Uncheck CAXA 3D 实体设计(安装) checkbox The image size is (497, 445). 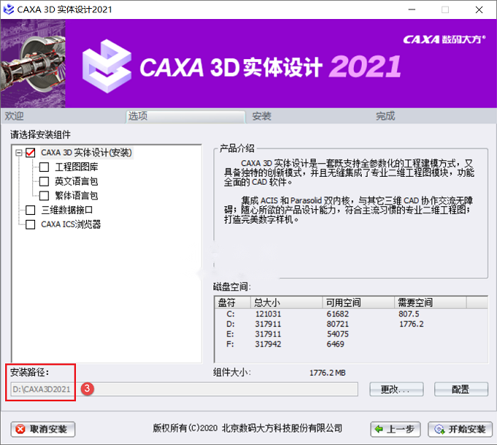point(31,153)
